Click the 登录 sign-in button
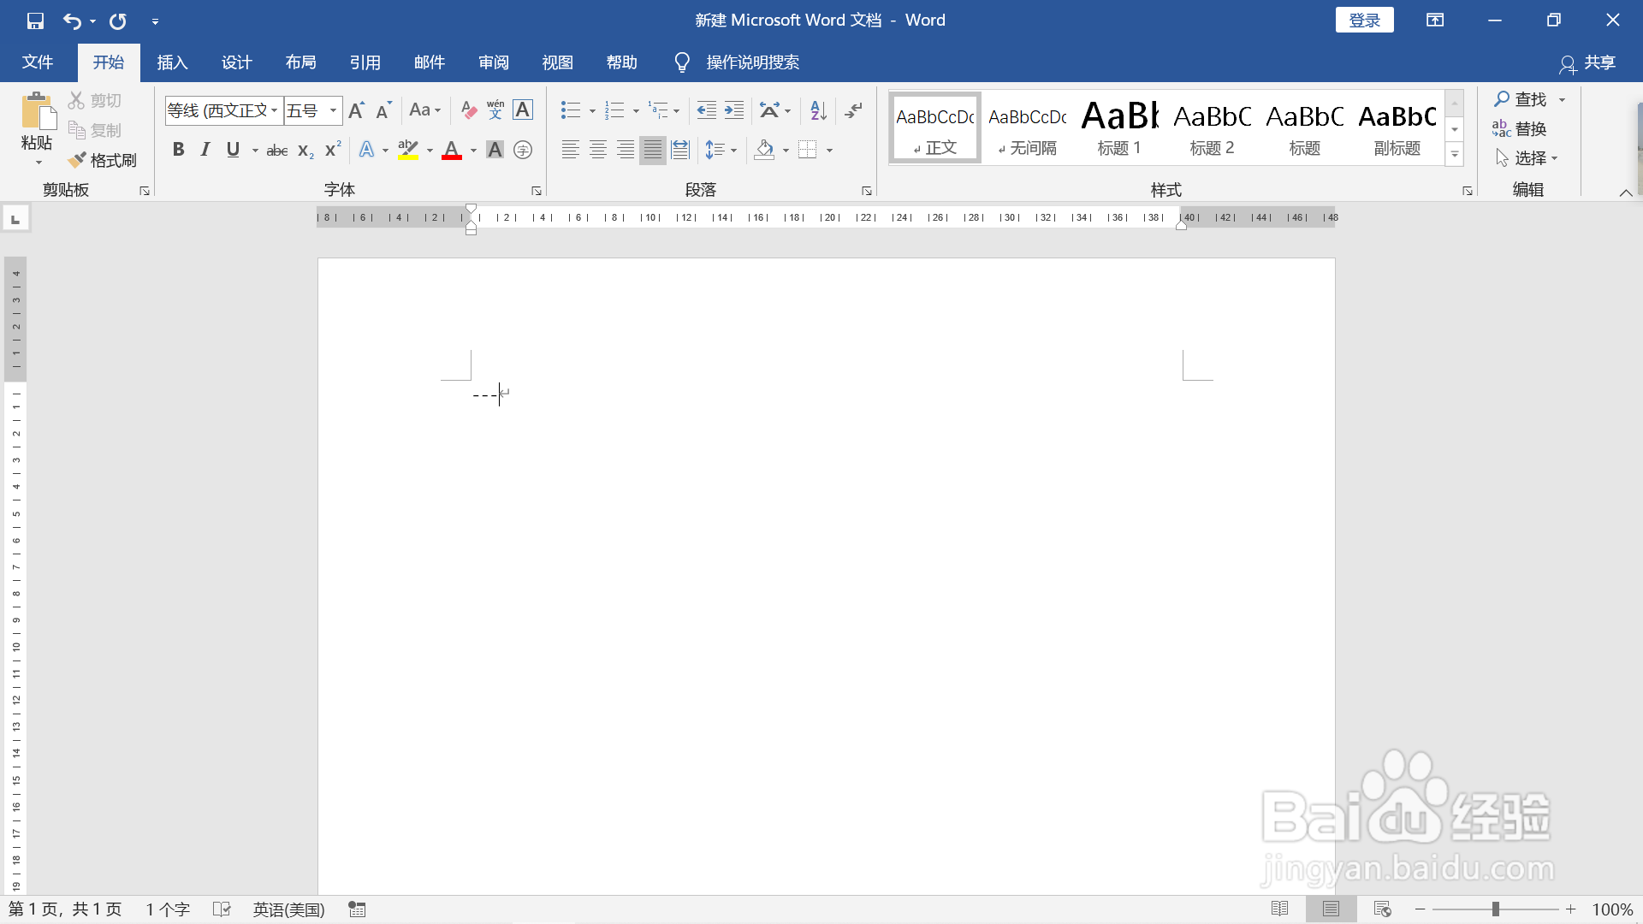This screenshot has height=924, width=1643. tap(1364, 21)
